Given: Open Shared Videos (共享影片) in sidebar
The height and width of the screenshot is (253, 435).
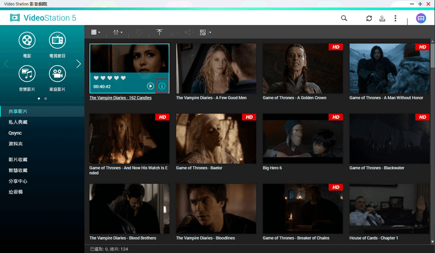Looking at the screenshot, I should (x=42, y=111).
